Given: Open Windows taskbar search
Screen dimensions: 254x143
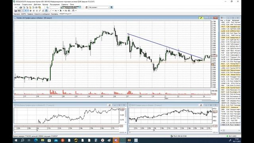Looking at the screenshot, I should click(x=22, y=140).
